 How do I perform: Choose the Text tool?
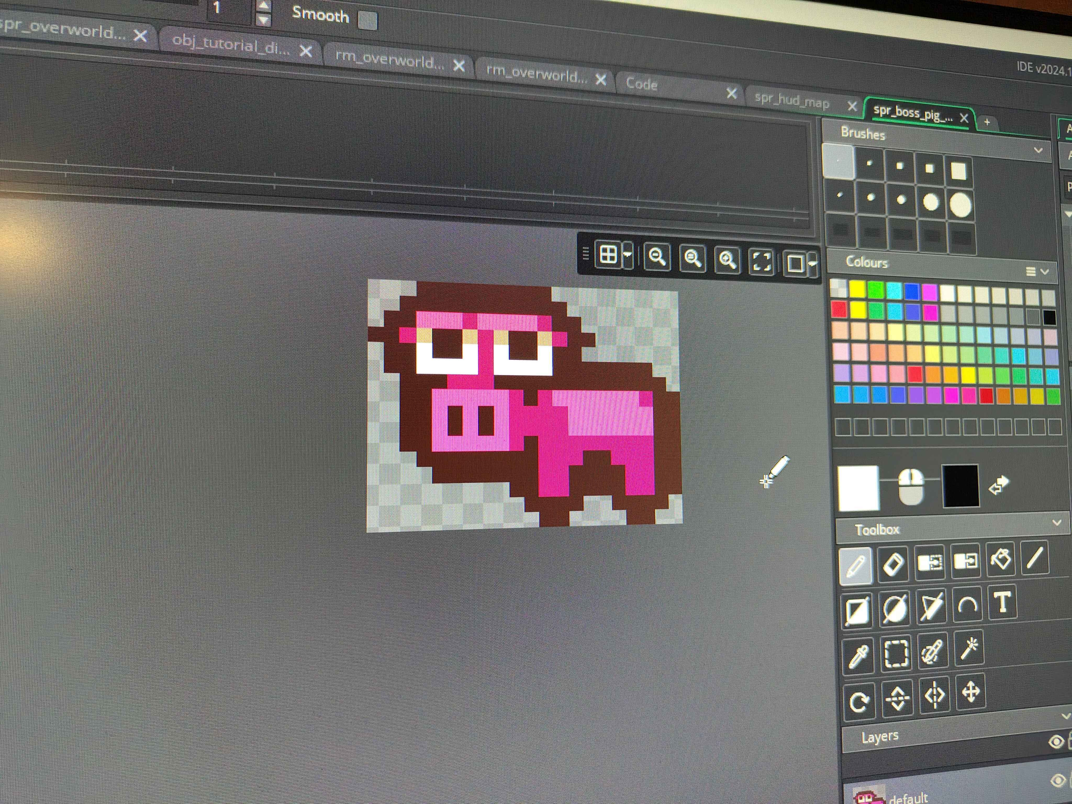1003,603
